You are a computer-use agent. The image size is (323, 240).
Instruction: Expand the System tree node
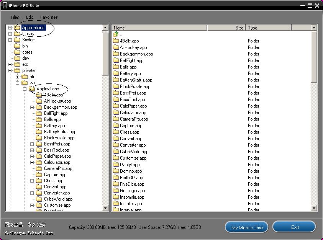coord(10,40)
